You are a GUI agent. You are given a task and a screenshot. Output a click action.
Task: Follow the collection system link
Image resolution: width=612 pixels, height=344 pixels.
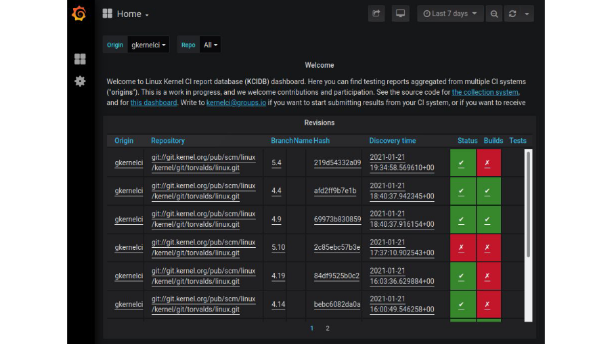pyautogui.click(x=485, y=92)
